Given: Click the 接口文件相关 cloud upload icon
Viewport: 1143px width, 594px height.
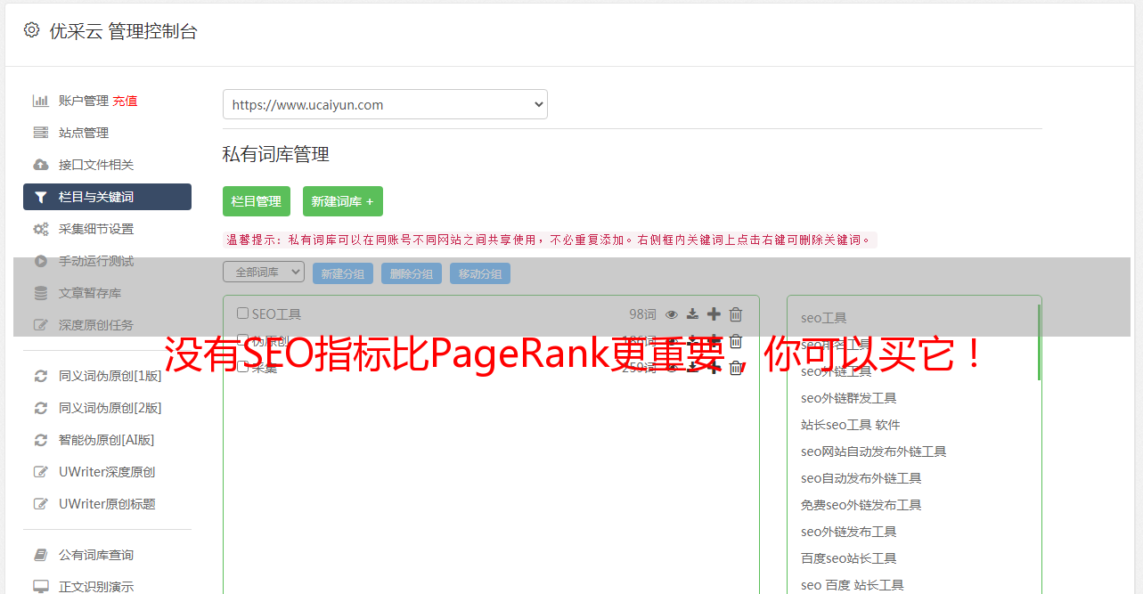Looking at the screenshot, I should tap(41, 165).
